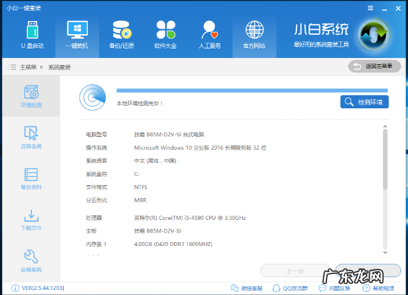Click the 小白系统 round logo
Image resolution: width=408 pixels, height=295 pixels.
point(374,35)
